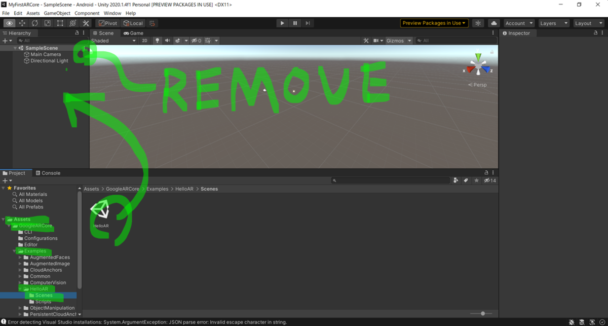Click Examples in the breadcrumb path

pos(157,189)
